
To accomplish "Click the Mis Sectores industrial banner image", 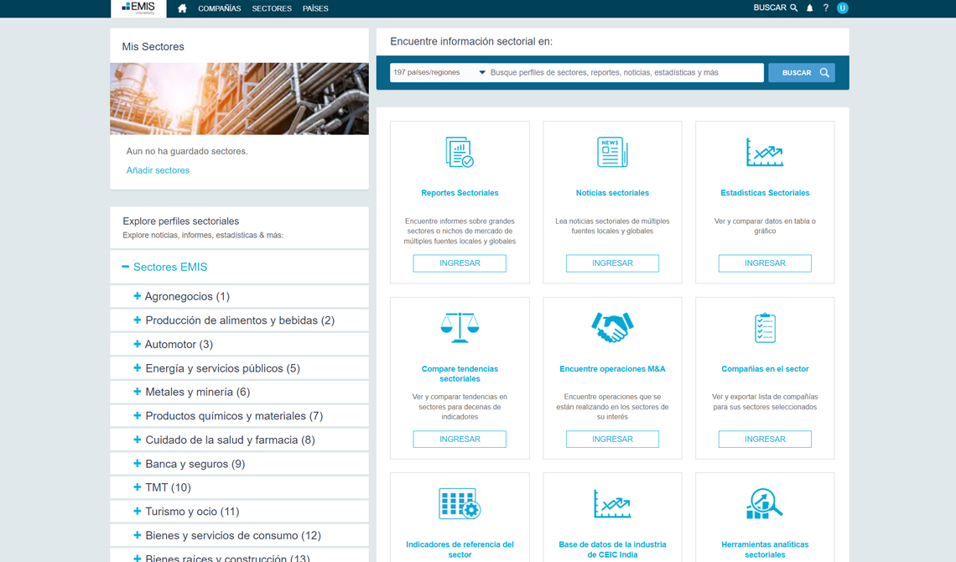I will 239,99.
